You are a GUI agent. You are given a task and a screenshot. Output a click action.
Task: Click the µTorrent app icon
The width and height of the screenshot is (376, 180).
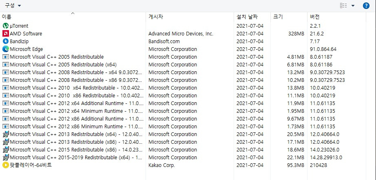pos(6,26)
